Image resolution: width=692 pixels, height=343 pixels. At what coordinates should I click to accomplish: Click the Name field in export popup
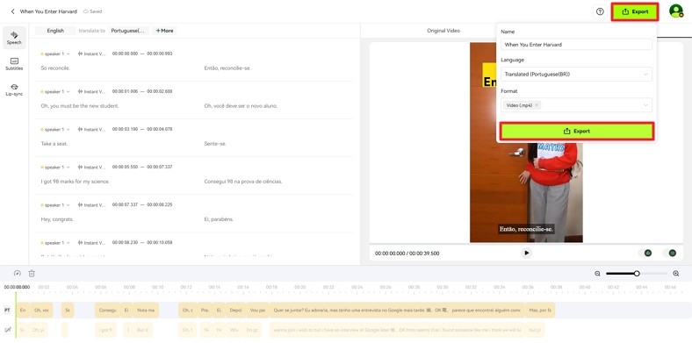(576, 45)
